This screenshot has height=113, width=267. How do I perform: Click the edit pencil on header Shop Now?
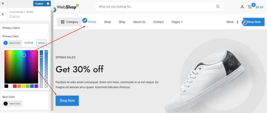[x=244, y=22]
